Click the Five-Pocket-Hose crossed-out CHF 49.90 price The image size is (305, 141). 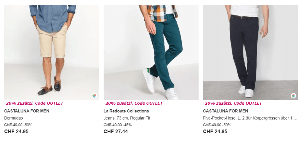(x=212, y=125)
